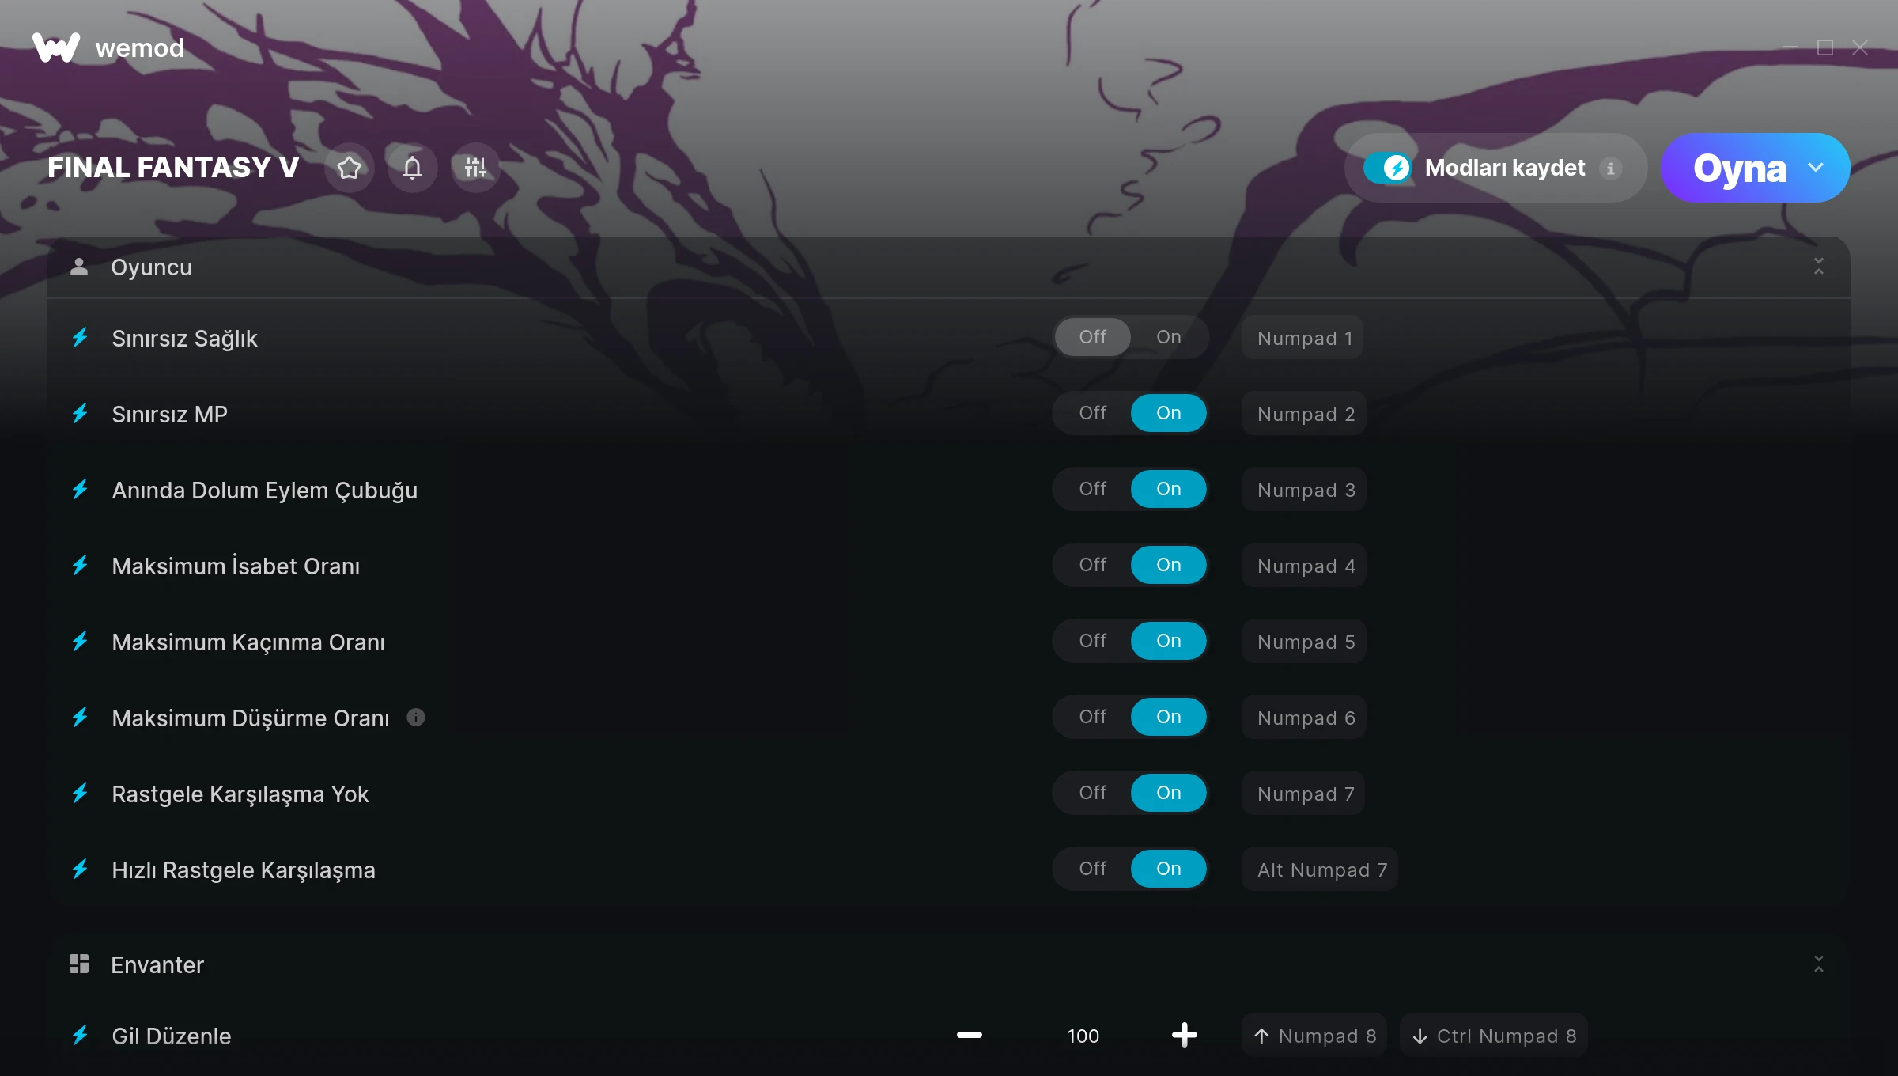Collapse the Envanter section
This screenshot has height=1076, width=1898.
click(x=1819, y=964)
